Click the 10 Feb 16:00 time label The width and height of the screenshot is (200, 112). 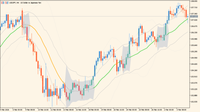[x=43, y=110]
